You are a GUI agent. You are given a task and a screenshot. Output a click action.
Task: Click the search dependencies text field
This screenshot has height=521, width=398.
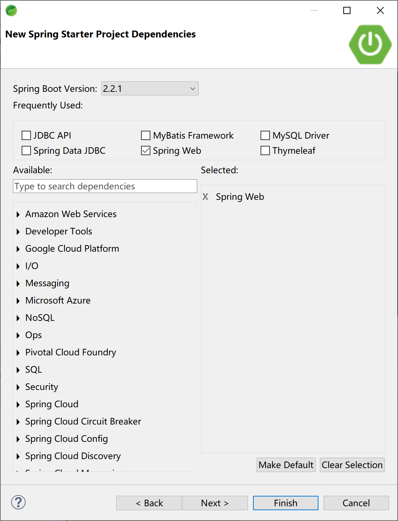[105, 186]
